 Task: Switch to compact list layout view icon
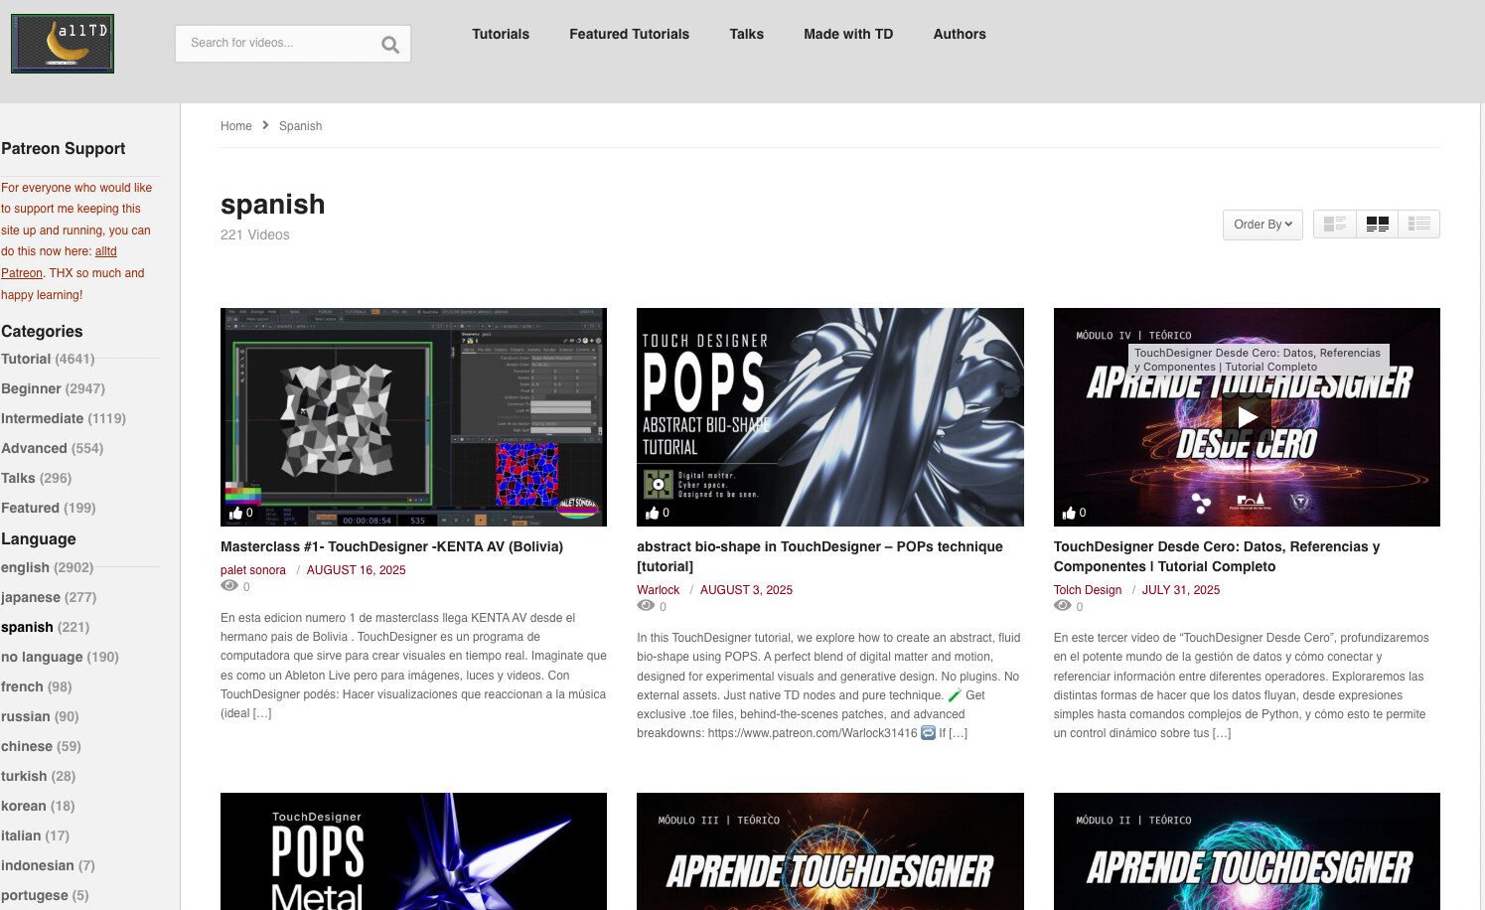click(1418, 225)
